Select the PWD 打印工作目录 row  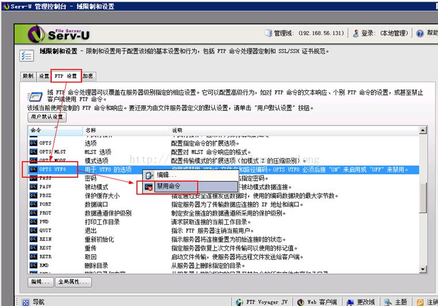(x=223, y=221)
